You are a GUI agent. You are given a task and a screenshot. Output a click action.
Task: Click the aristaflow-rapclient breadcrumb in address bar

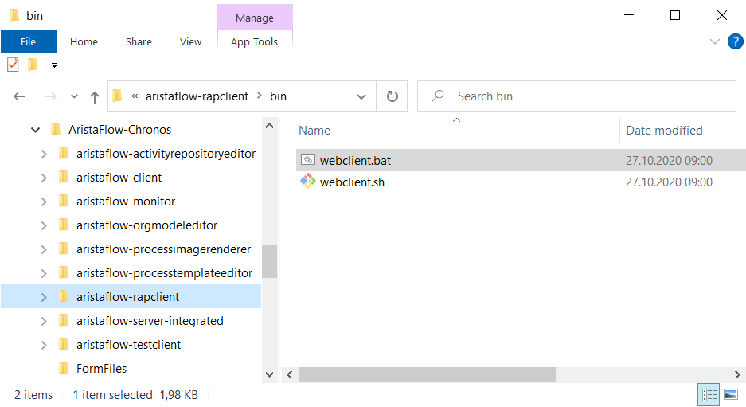pyautogui.click(x=197, y=96)
